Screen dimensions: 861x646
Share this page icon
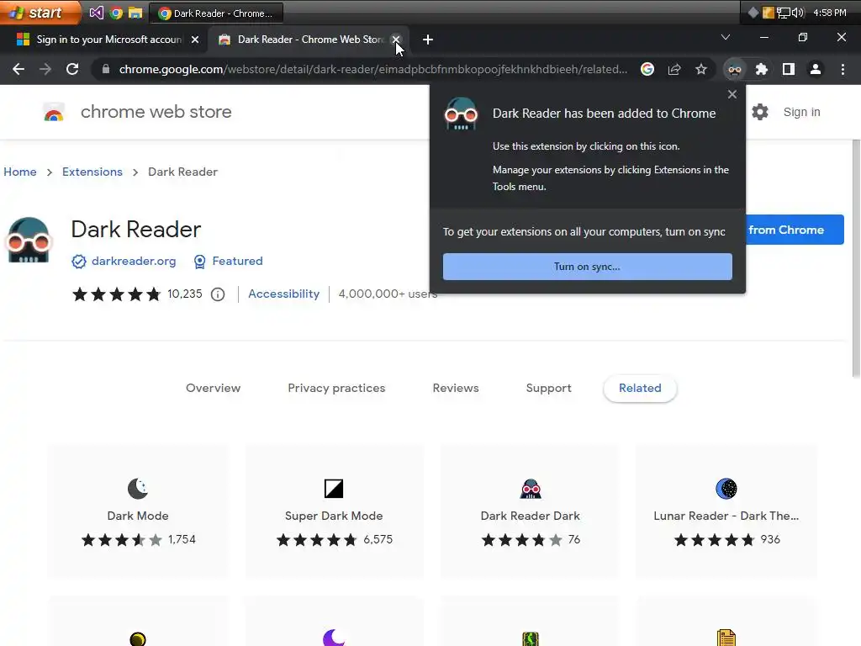(674, 69)
